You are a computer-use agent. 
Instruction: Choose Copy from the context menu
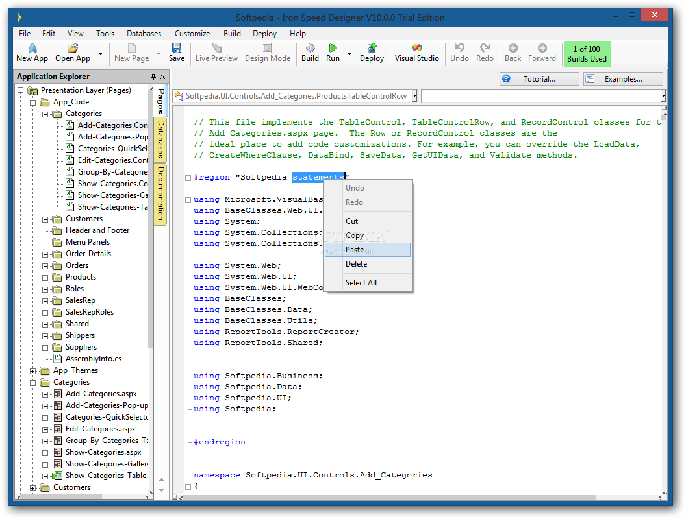click(368, 235)
